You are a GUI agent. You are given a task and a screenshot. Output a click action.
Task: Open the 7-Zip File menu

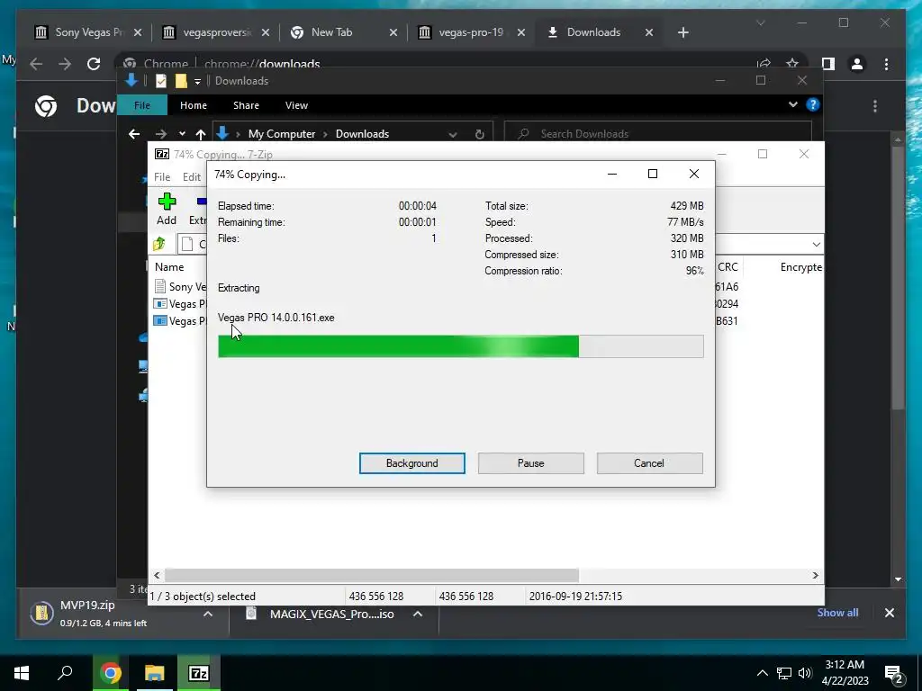pyautogui.click(x=162, y=177)
